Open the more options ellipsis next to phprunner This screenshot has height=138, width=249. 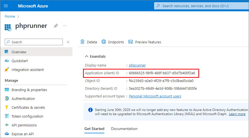pos(65,26)
